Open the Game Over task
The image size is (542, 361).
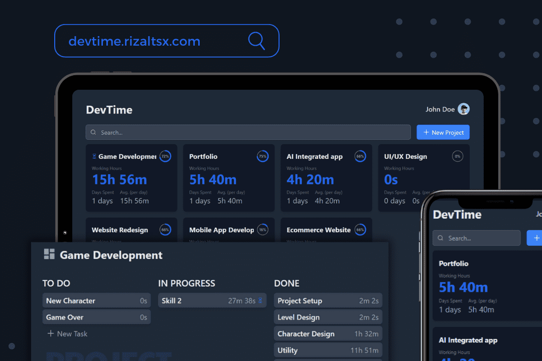[x=96, y=317]
